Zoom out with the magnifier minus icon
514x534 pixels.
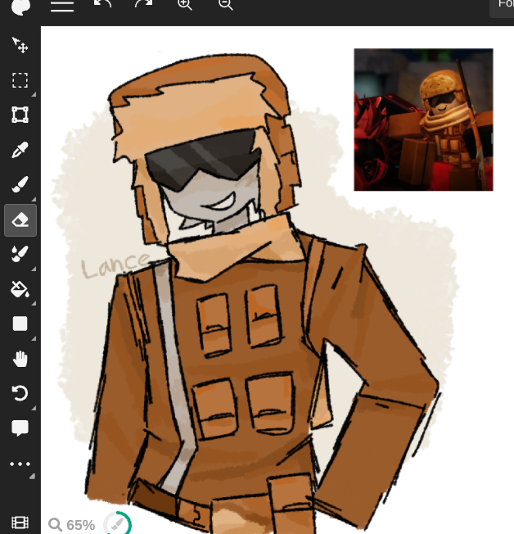coord(225,5)
